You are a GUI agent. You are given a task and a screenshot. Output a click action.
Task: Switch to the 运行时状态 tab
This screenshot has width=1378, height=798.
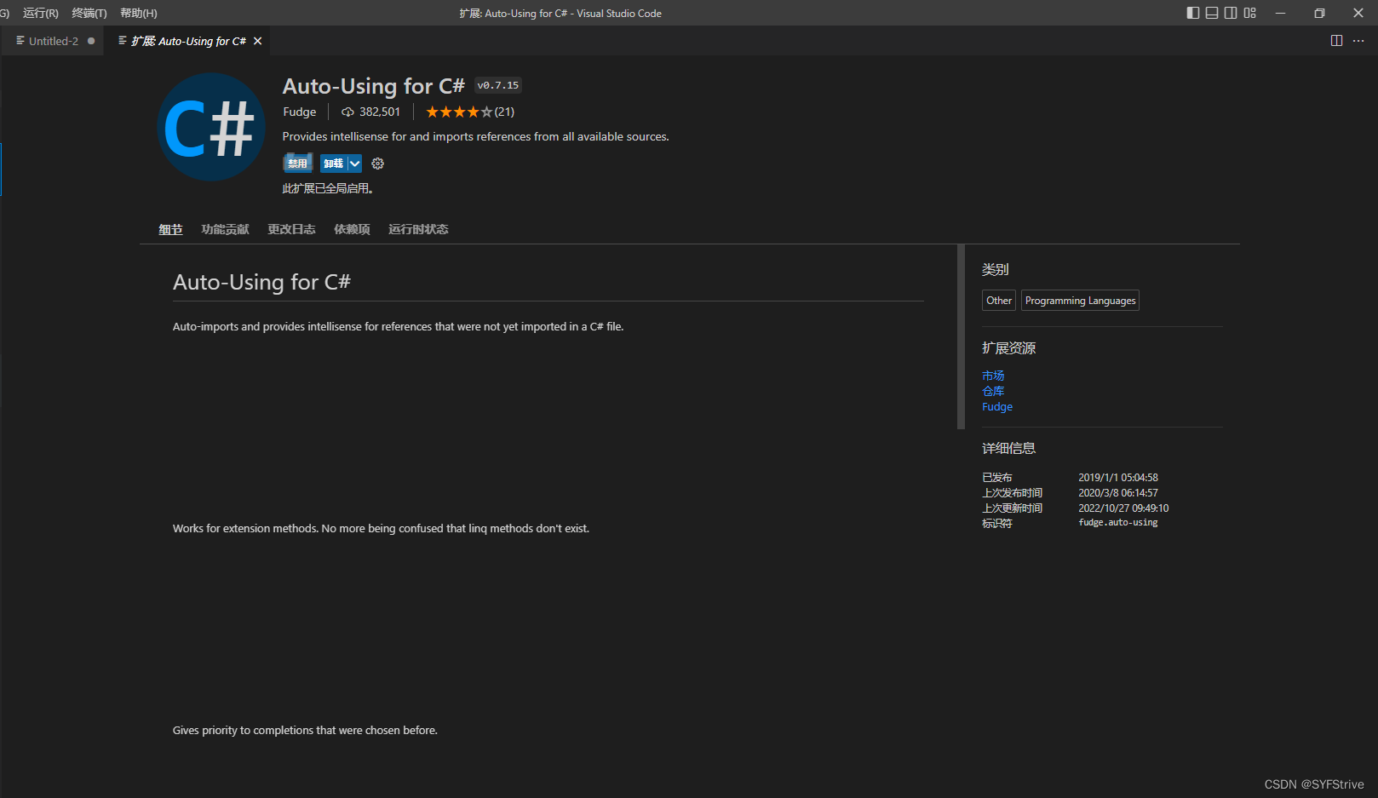click(418, 229)
